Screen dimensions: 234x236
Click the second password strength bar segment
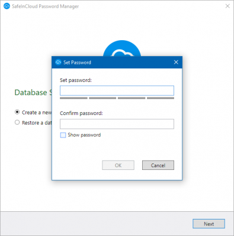click(102, 98)
